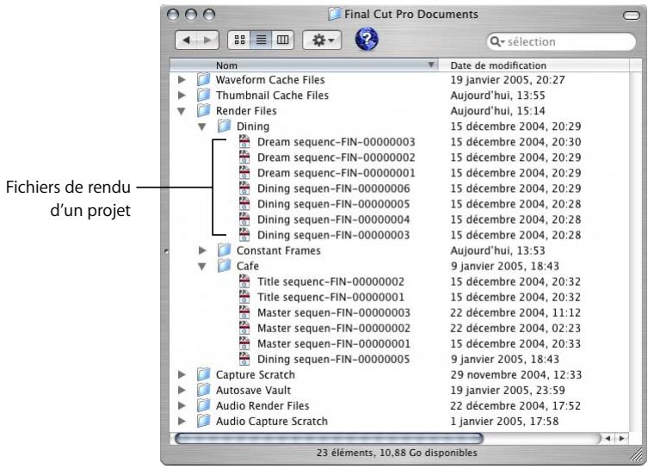Image resolution: width=648 pixels, height=469 pixels.
Task: Click Title sequenc-FIN-00000001 file icon
Action: click(x=244, y=297)
